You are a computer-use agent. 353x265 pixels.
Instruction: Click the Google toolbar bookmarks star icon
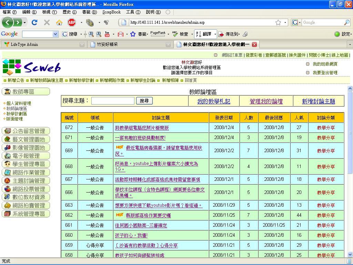pyautogui.click(x=133, y=34)
